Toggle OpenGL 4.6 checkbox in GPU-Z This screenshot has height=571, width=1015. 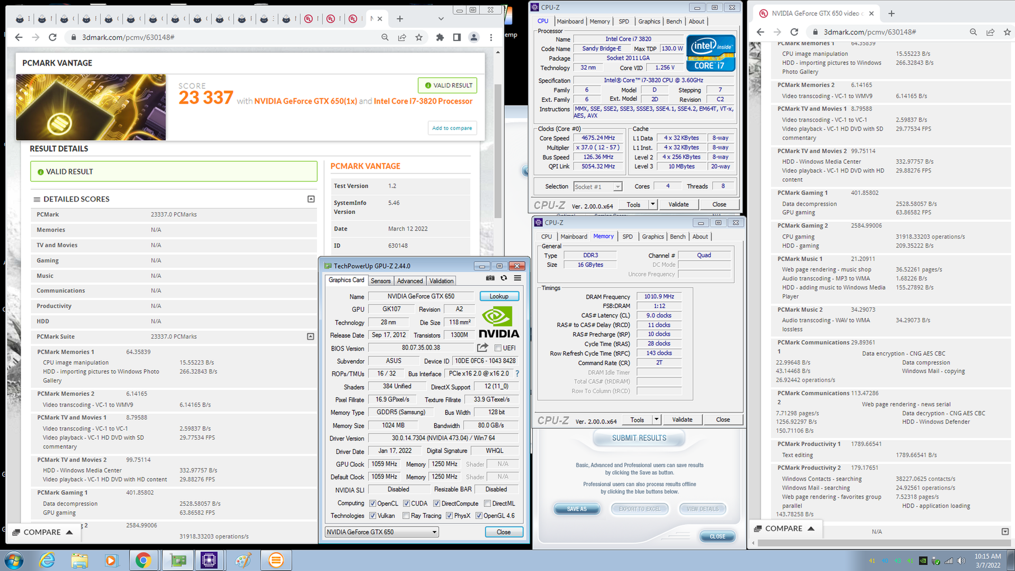[479, 515]
